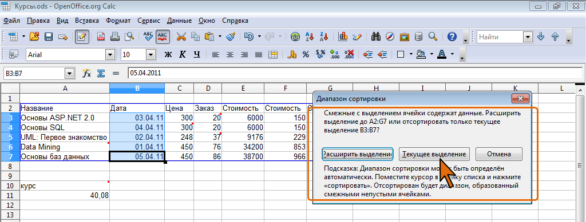Open the Данные menu
586x222 pixels.
179,21
